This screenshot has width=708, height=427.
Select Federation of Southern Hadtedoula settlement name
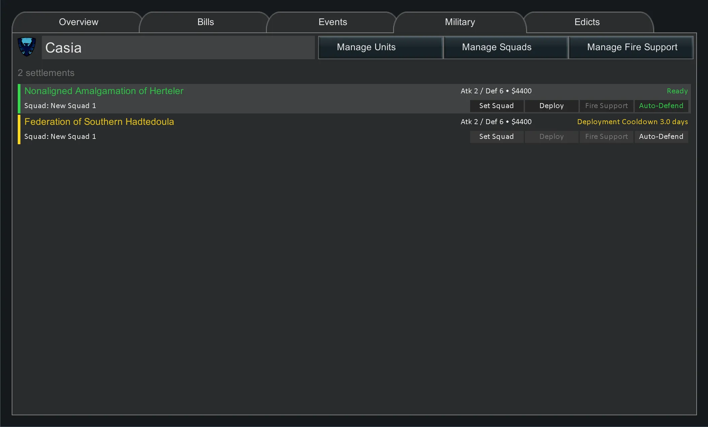pyautogui.click(x=99, y=122)
